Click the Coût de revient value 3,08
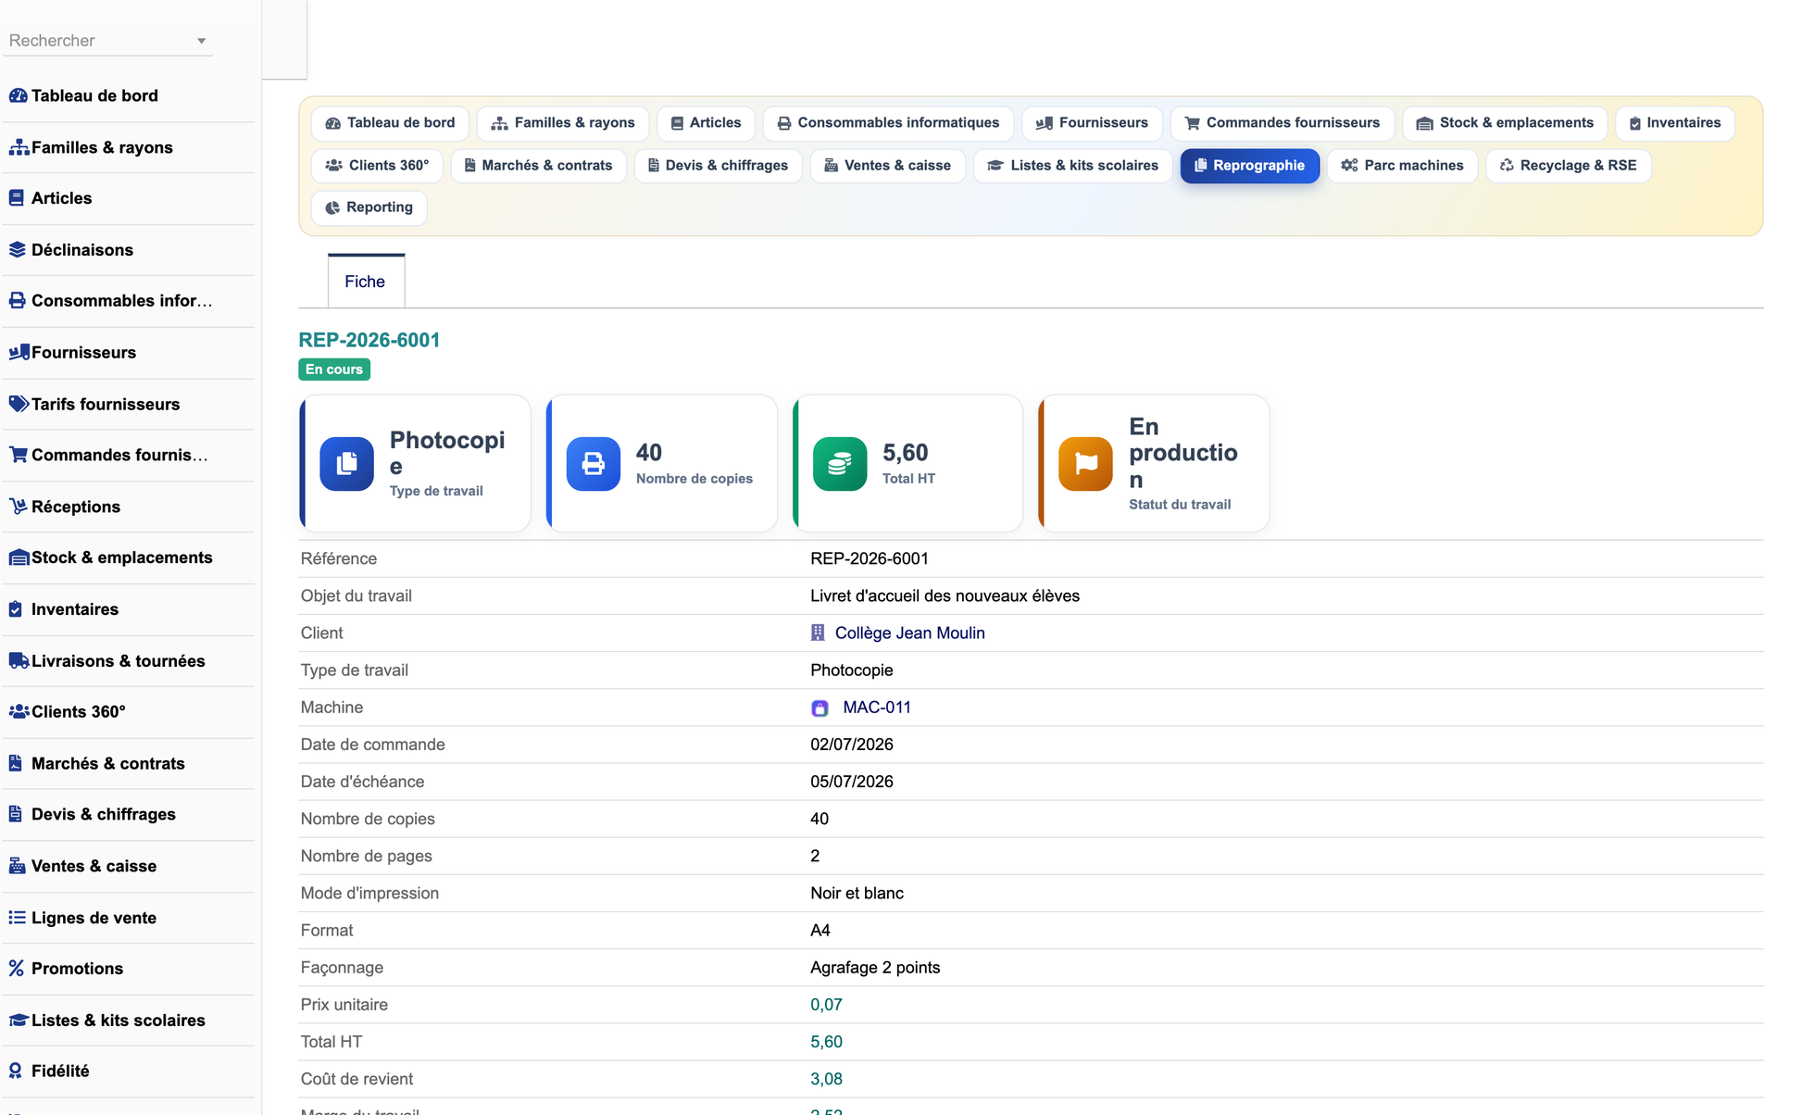Viewport: 1802px width, 1115px height. [826, 1079]
